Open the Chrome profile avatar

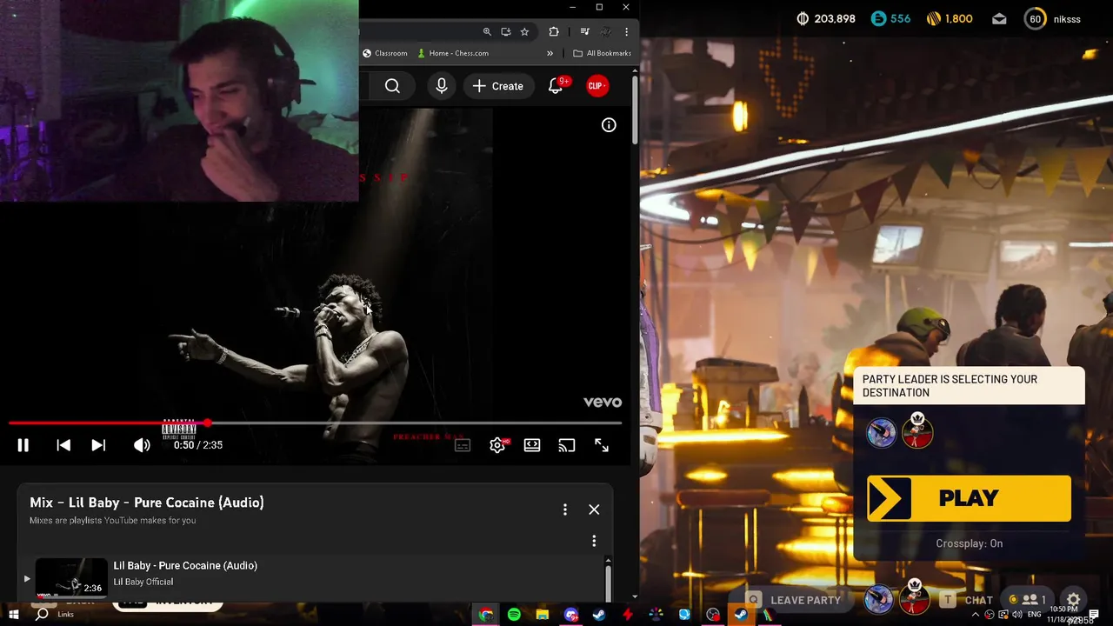tap(606, 32)
